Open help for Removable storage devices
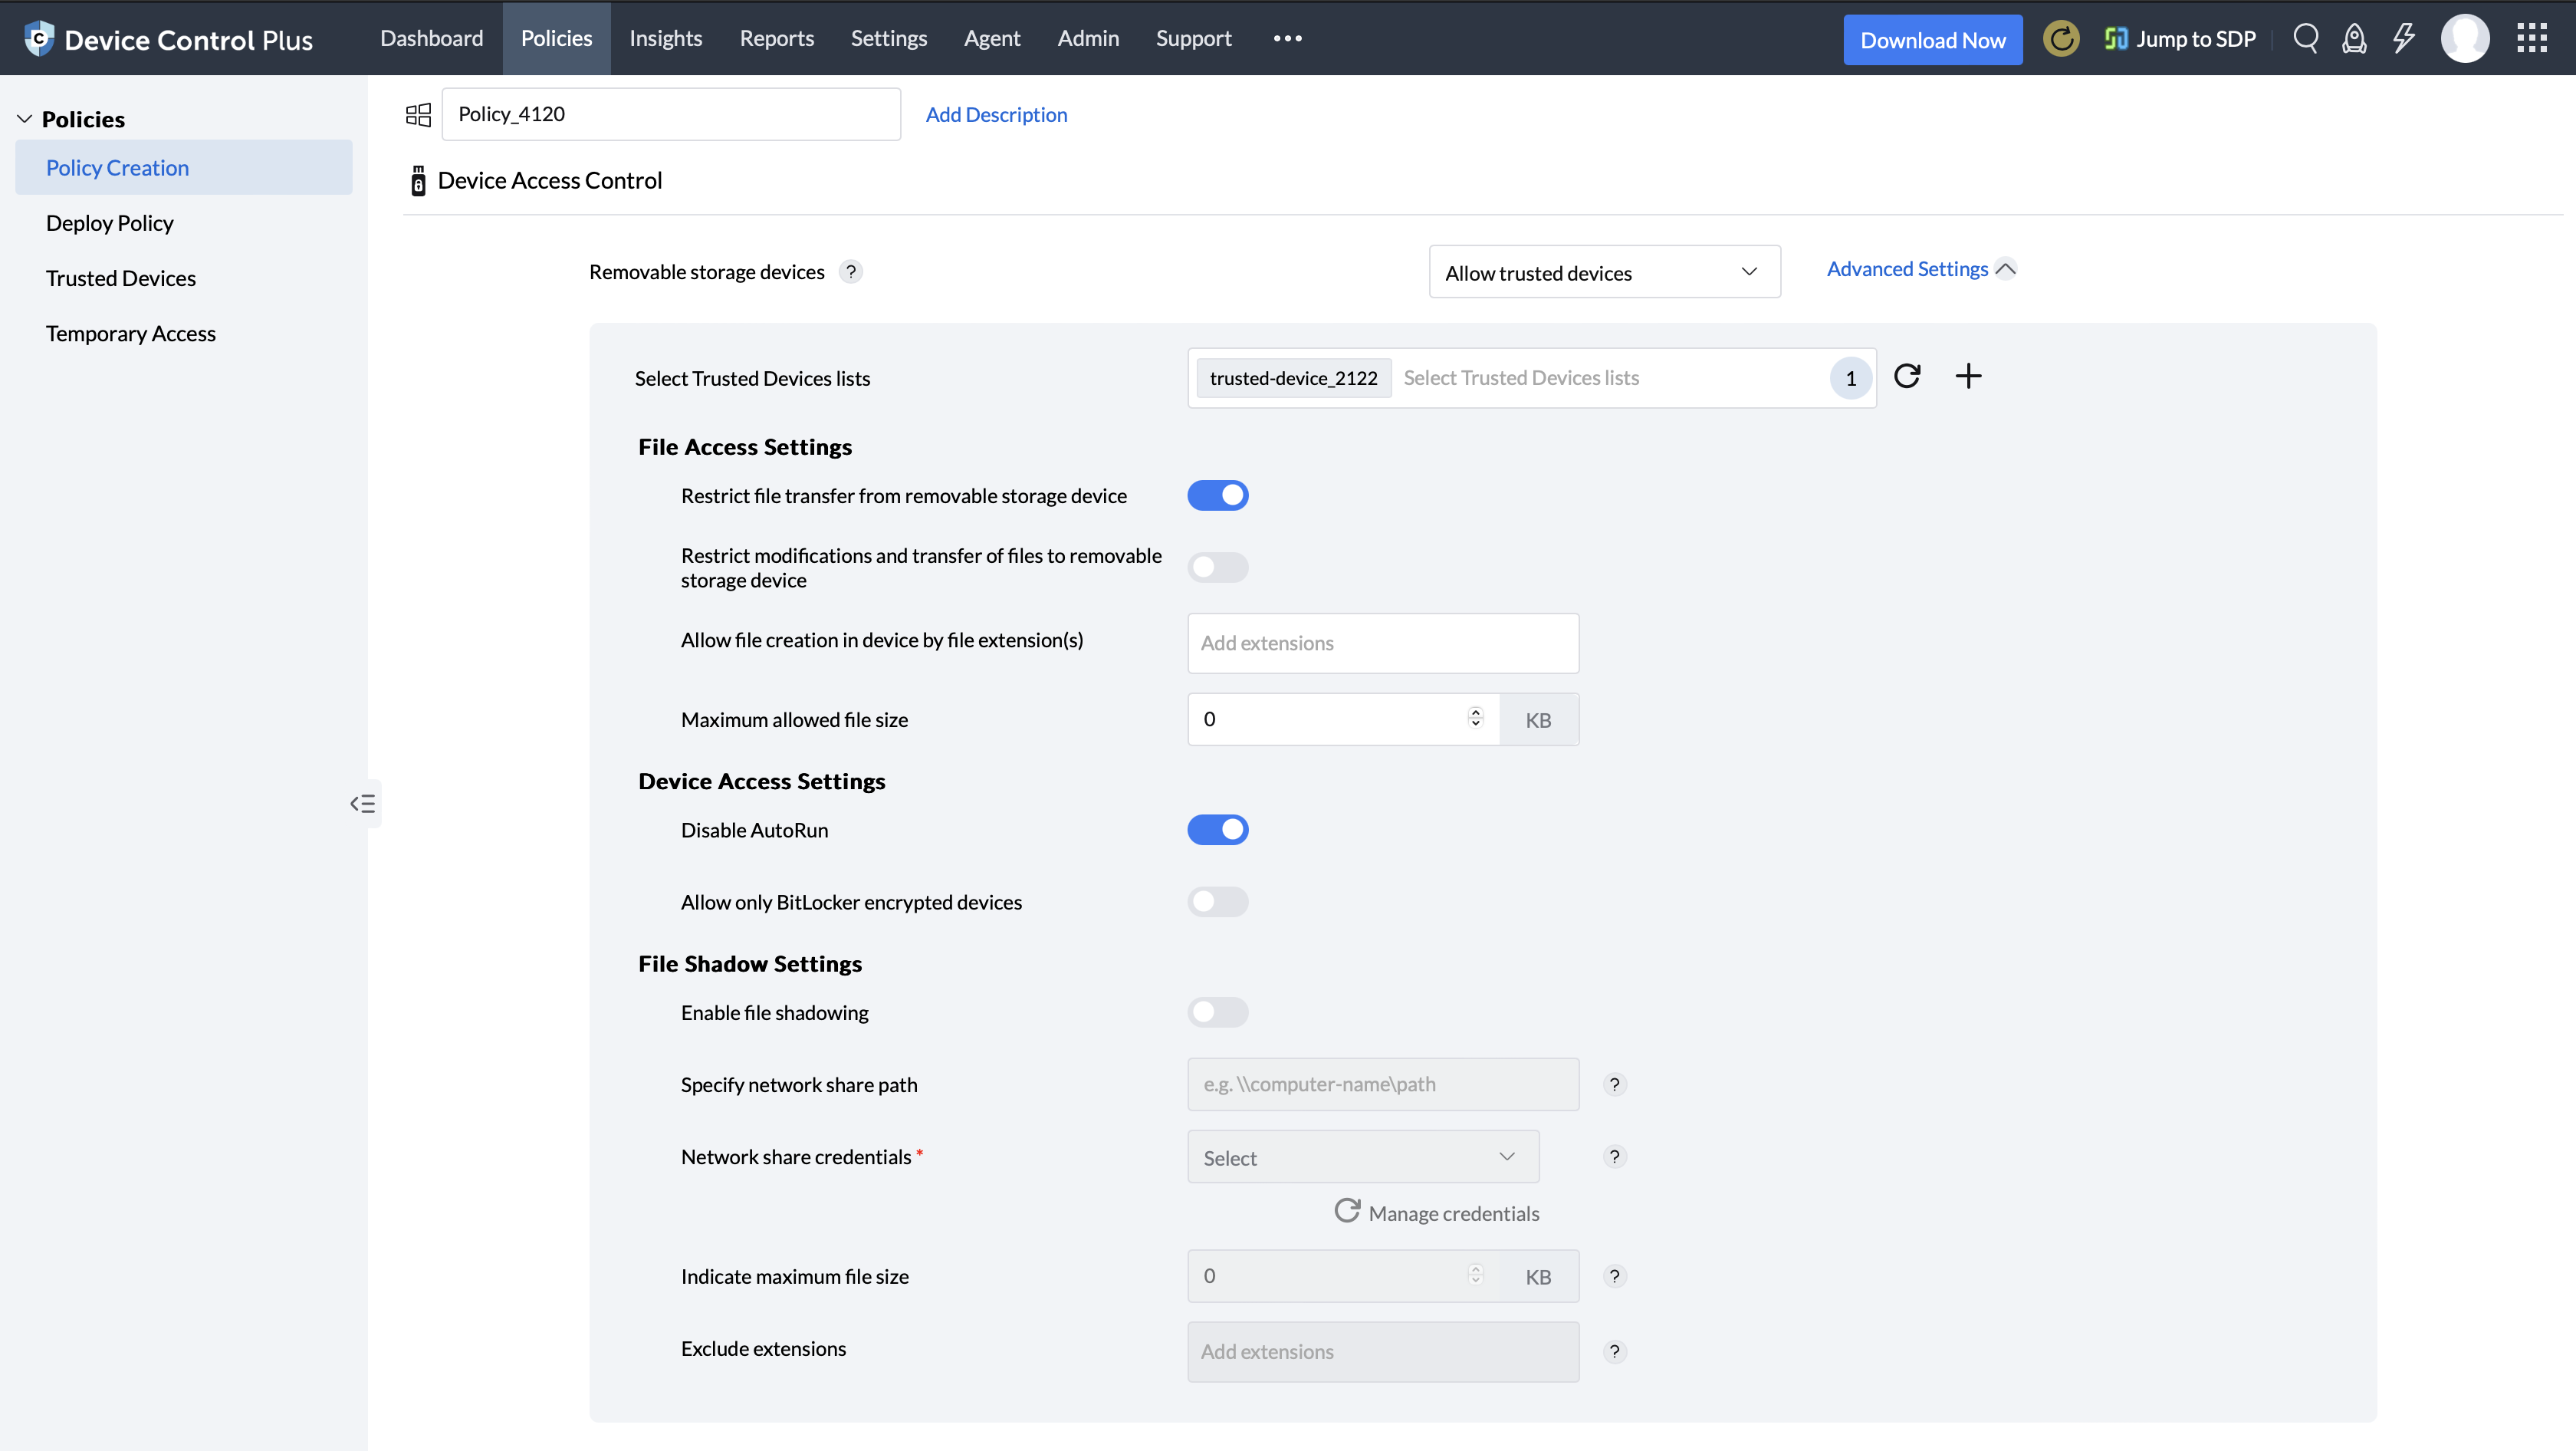2576x1451 pixels. (850, 272)
